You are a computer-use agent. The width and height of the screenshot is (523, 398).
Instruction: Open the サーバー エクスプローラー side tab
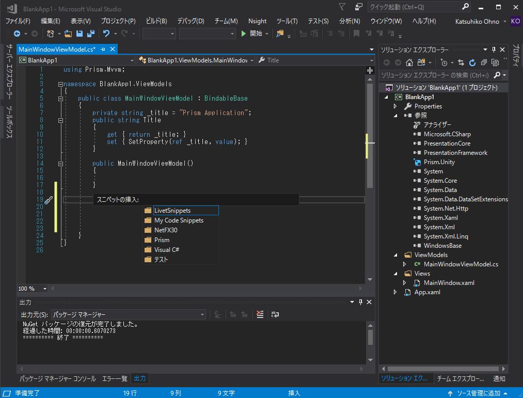tap(9, 71)
